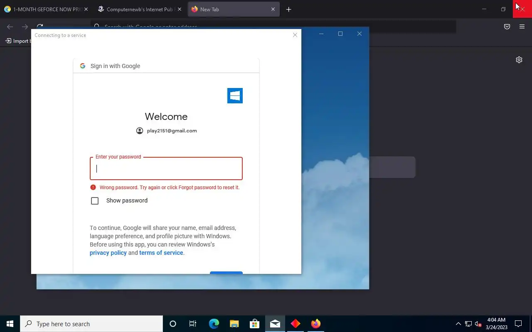This screenshot has height=332, width=532.
Task: Close the 1-MONTH GEFORCE NOW tab
Action: pyautogui.click(x=86, y=9)
